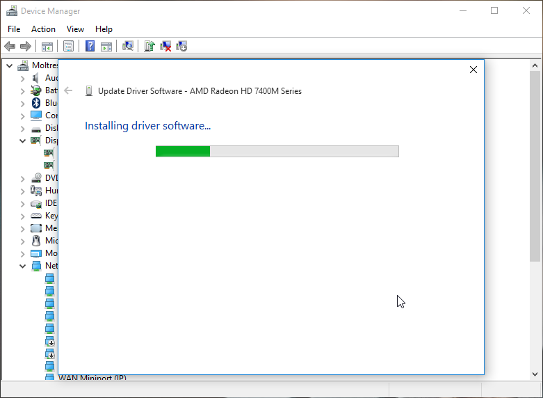Open the File menu

pos(14,29)
